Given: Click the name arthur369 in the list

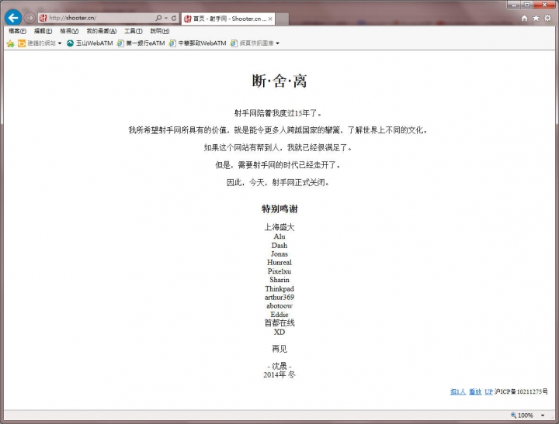Looking at the screenshot, I should 279,297.
